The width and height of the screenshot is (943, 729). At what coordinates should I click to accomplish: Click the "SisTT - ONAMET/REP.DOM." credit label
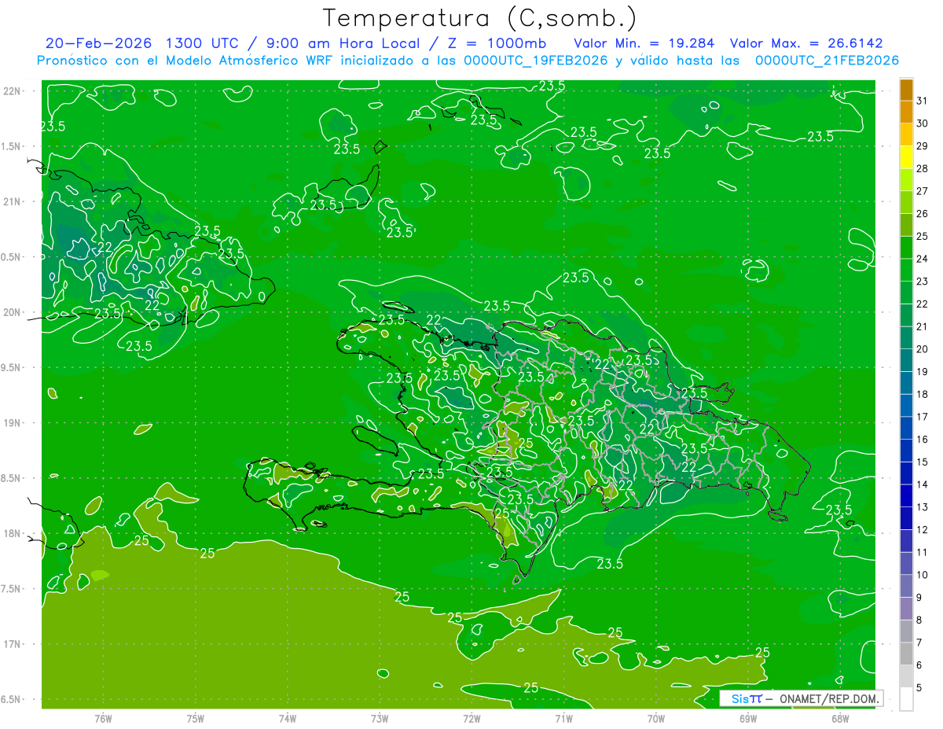pyautogui.click(x=800, y=698)
